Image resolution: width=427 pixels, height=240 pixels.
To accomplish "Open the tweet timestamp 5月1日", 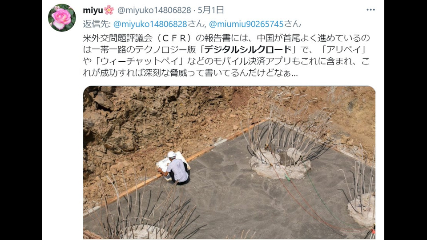I will tap(211, 10).
